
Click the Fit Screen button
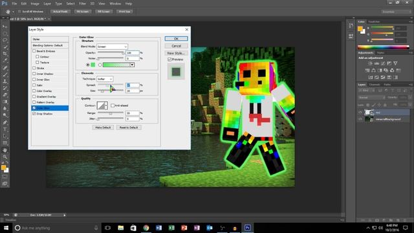(83, 12)
